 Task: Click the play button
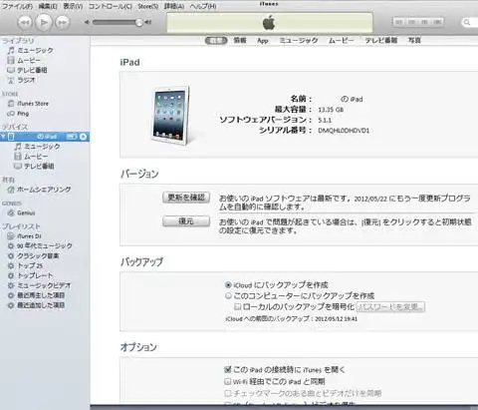click(44, 22)
